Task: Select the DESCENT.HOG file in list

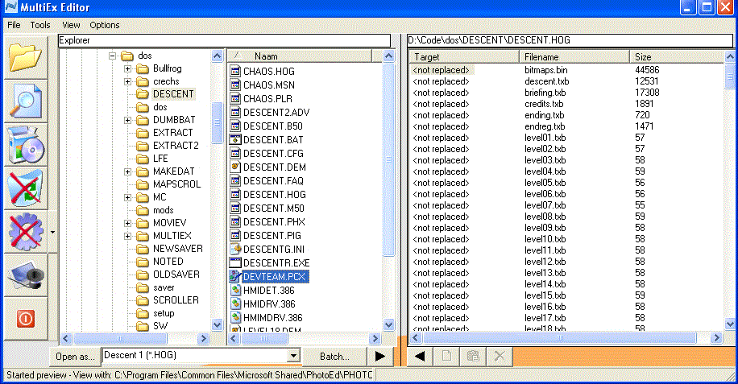Action: (275, 195)
